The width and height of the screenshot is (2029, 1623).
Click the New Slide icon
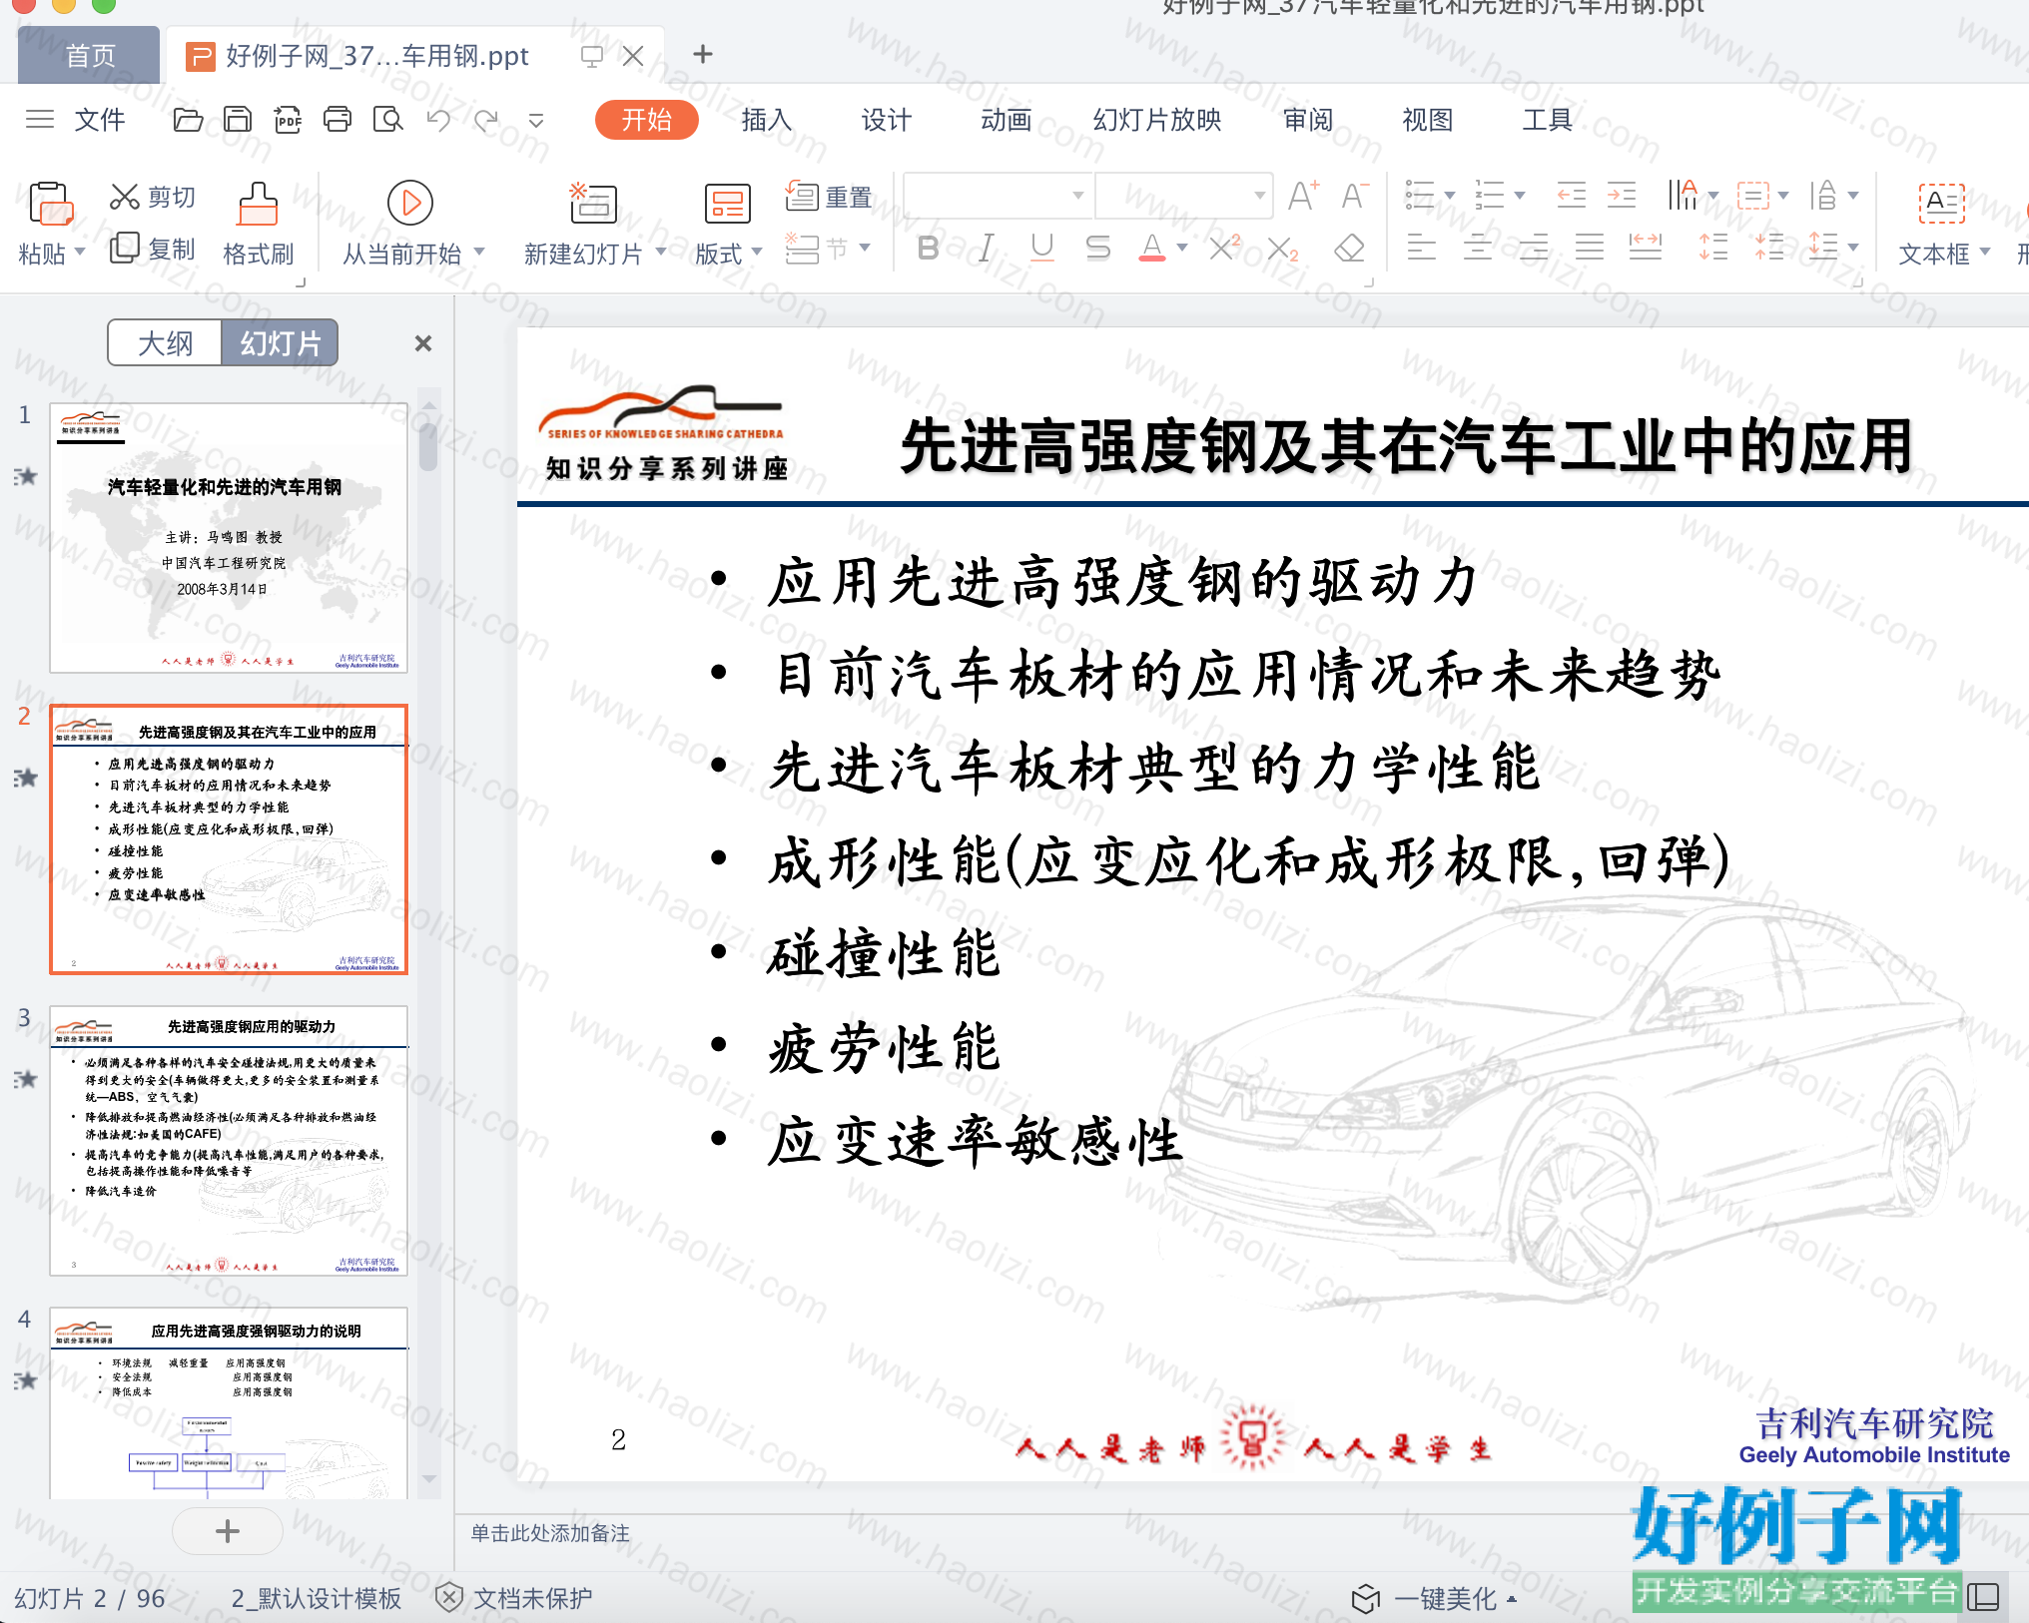593,203
